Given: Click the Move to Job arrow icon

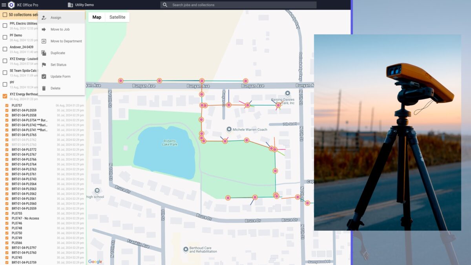Looking at the screenshot, I should (x=44, y=29).
